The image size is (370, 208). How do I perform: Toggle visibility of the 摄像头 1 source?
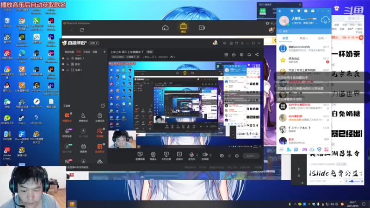pyautogui.click(x=63, y=58)
